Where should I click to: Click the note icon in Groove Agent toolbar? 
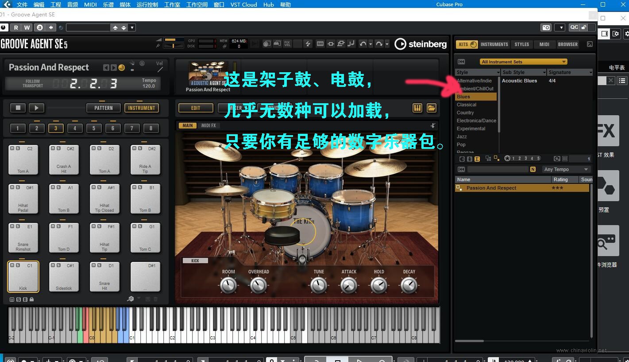(x=351, y=43)
